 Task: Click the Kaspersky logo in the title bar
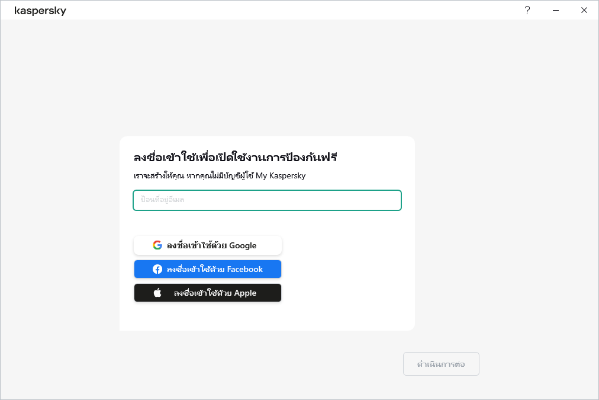pyautogui.click(x=40, y=10)
